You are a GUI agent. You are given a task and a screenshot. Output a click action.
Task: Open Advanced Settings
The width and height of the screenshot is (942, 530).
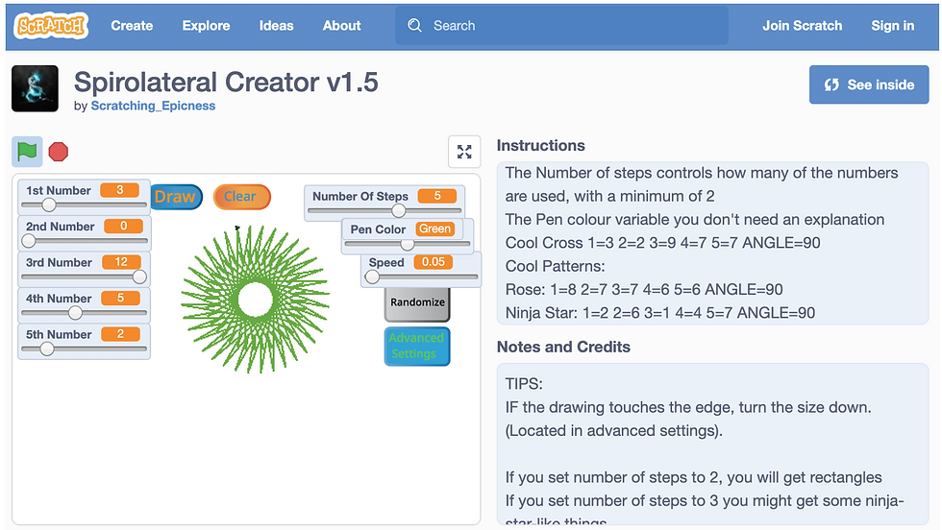point(417,347)
